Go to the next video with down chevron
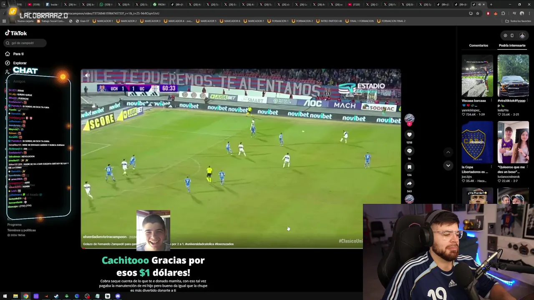The width and height of the screenshot is (534, 300). click(x=448, y=165)
